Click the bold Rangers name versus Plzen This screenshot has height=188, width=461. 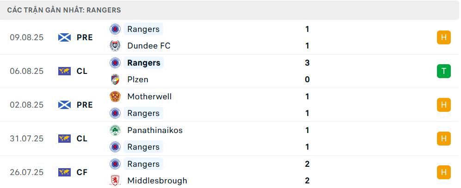(x=143, y=63)
